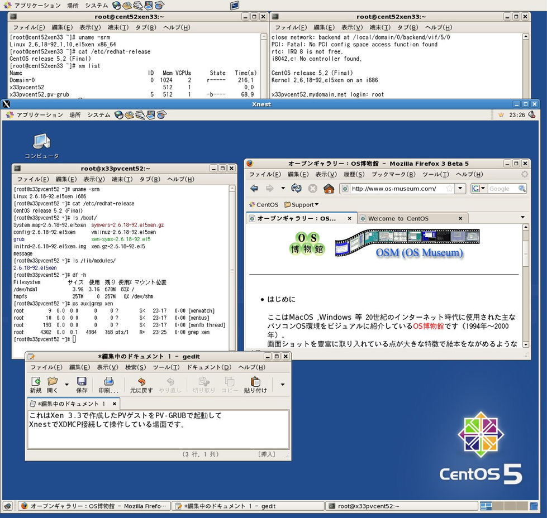Switch to root@x33pvcent52 taskbar button
The height and width of the screenshot is (518, 547).
(402, 506)
